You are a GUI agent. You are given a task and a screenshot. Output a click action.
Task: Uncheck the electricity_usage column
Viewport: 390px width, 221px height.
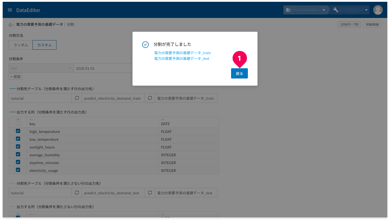pos(18,170)
